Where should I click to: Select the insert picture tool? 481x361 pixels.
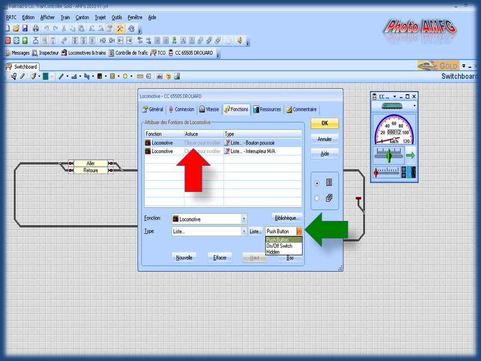point(177,76)
